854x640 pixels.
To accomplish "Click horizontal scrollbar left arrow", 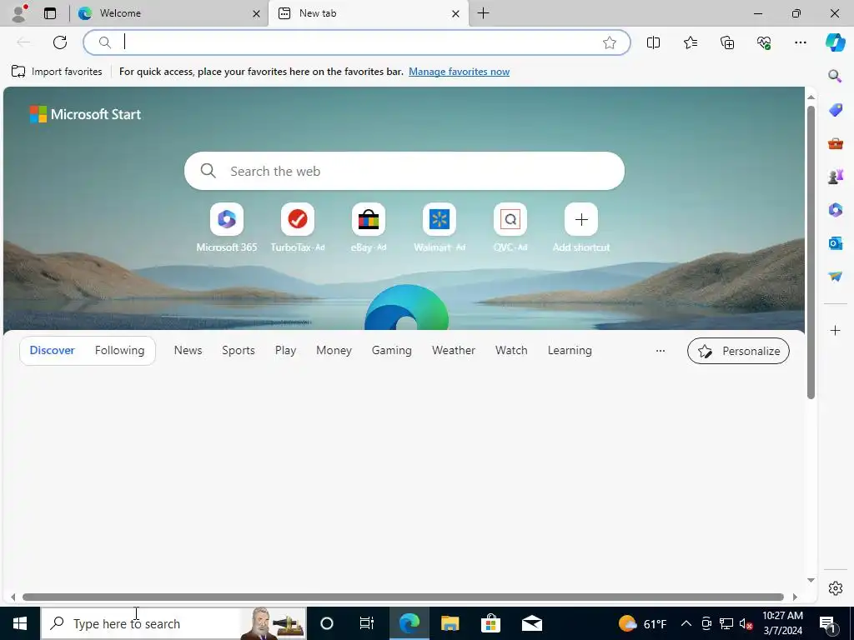I will point(13,597).
